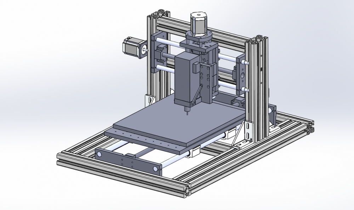Select the circular motor mount flange
The width and height of the screenshot is (354, 210).
click(199, 37)
